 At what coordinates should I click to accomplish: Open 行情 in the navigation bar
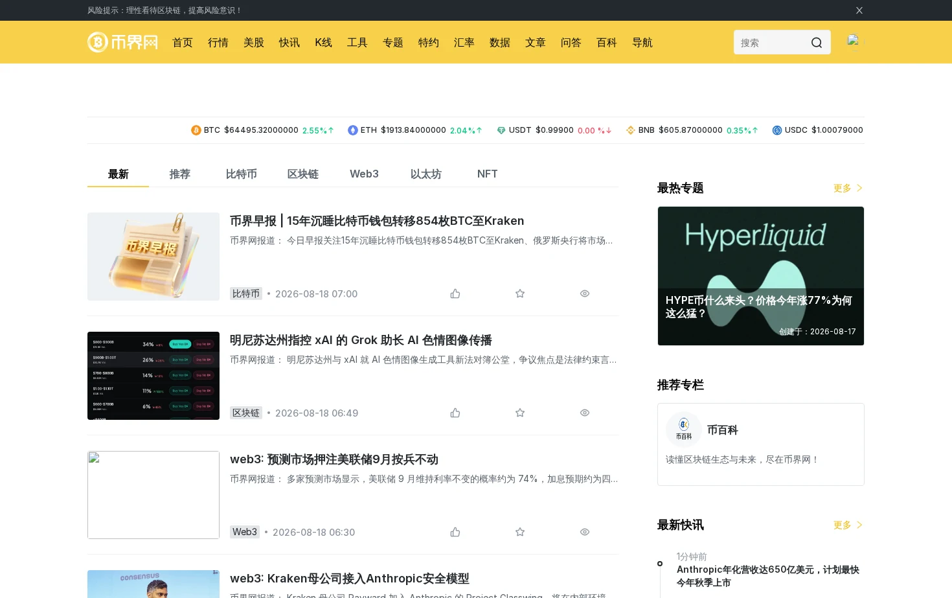point(218,42)
